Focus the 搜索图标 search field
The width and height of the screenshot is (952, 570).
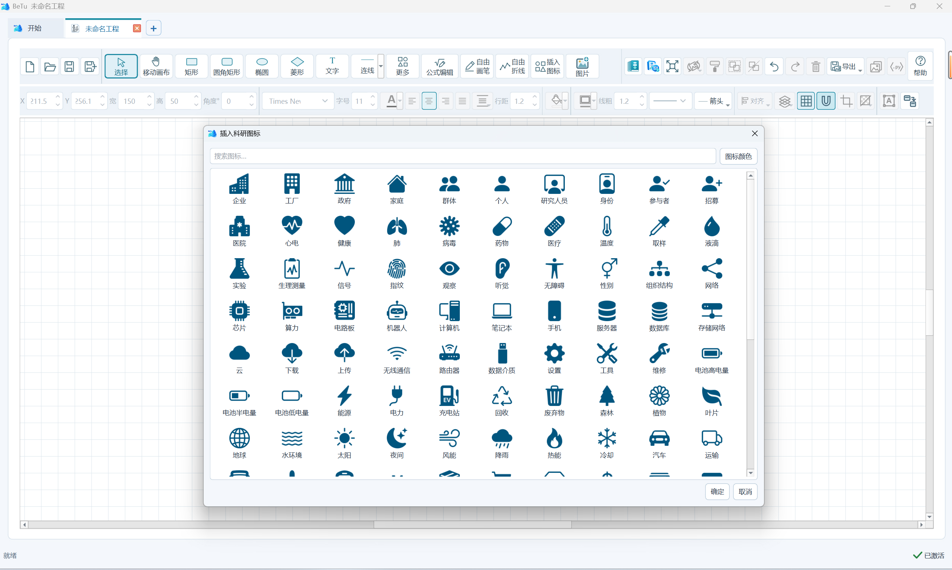point(462,156)
